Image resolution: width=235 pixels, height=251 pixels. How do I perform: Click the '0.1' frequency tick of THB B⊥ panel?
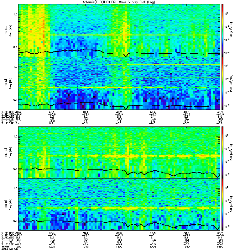point(15,47)
